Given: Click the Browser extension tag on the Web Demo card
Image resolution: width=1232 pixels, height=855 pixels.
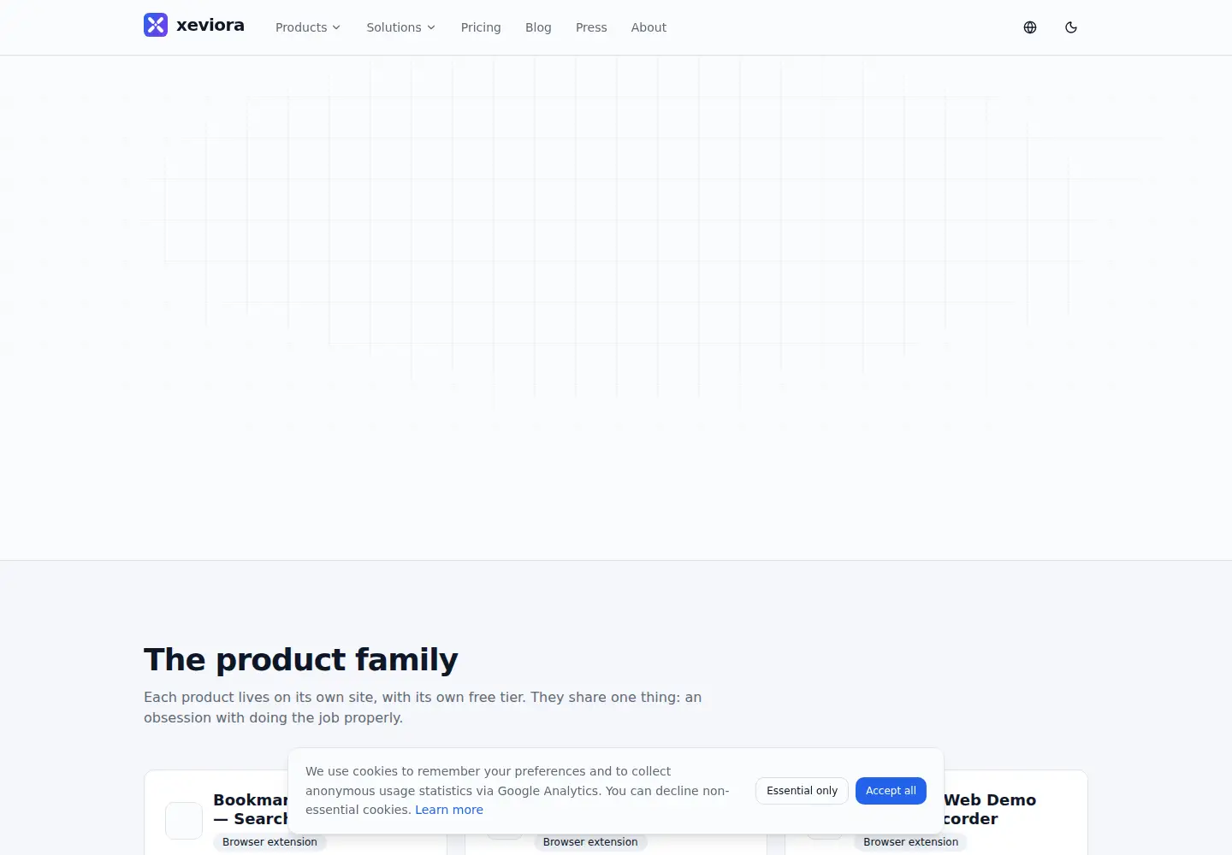Looking at the screenshot, I should click(910, 842).
